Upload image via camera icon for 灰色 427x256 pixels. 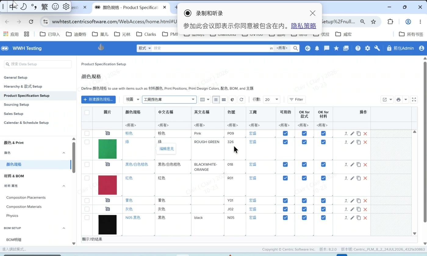pyautogui.click(x=108, y=209)
